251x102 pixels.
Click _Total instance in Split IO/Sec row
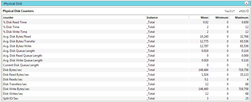(151, 98)
